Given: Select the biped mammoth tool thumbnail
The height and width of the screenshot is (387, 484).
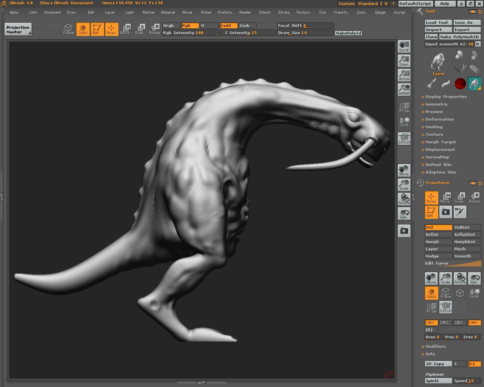Looking at the screenshot, I should (474, 84).
